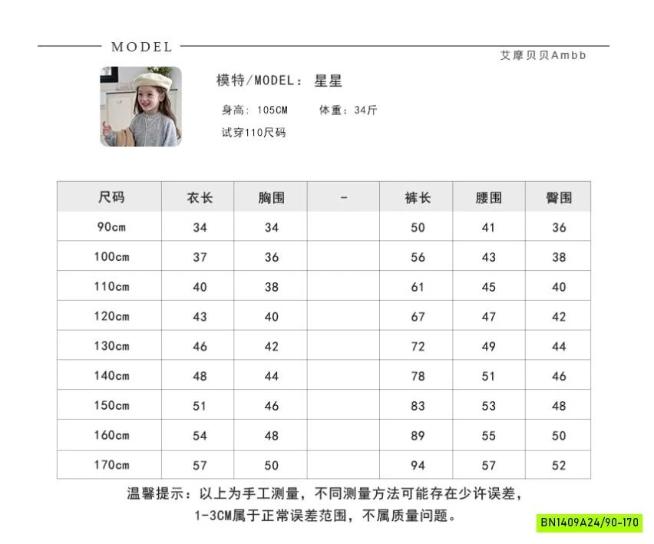Select the 裤长 column header
The height and width of the screenshot is (544, 654).
tap(418, 197)
